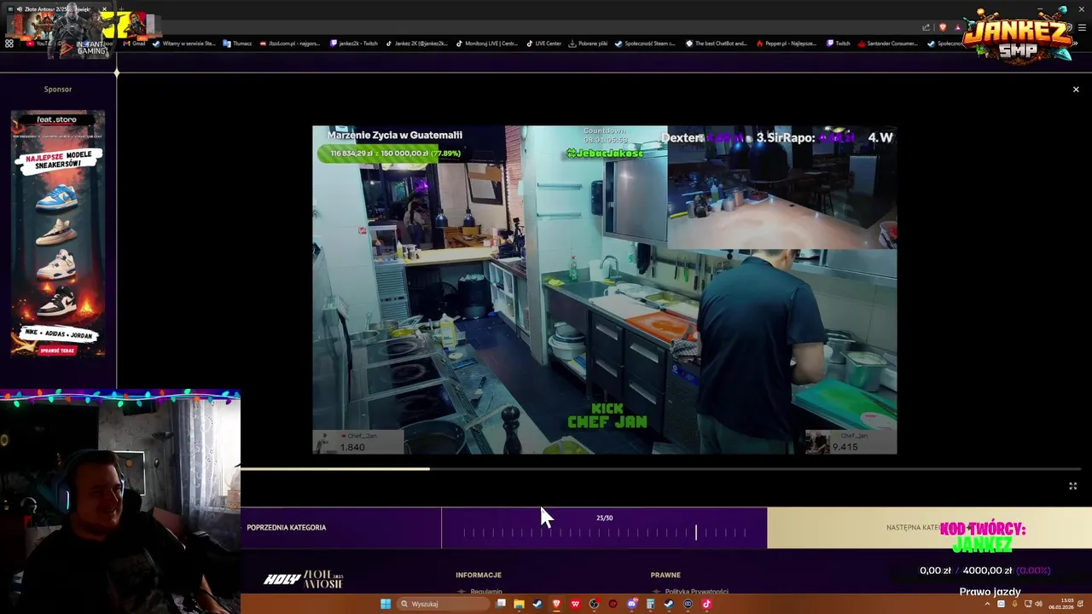Open the Regulamin link
1092x614 pixels.
click(486, 592)
